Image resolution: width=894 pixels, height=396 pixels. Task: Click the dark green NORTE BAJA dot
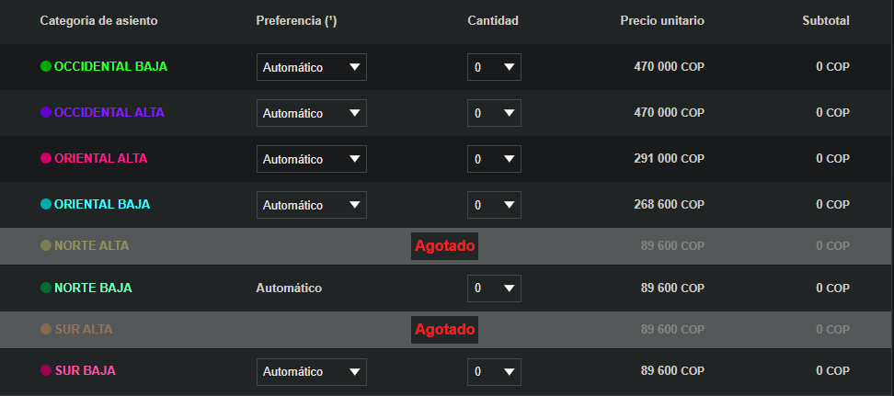point(46,289)
